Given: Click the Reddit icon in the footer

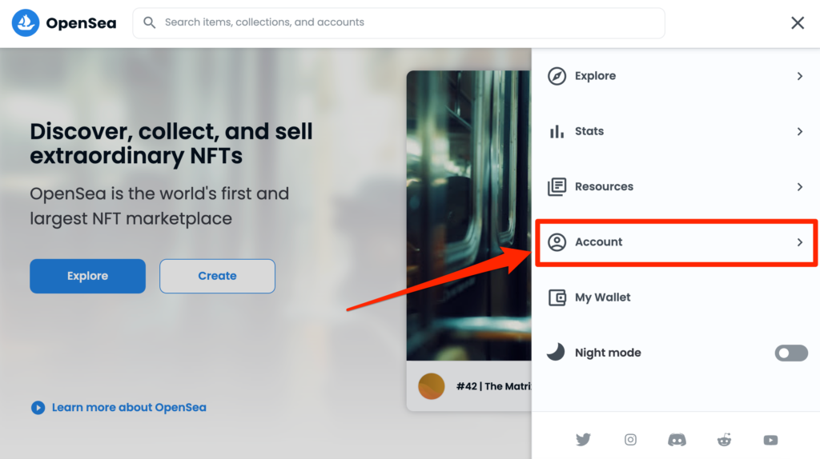Looking at the screenshot, I should (724, 439).
